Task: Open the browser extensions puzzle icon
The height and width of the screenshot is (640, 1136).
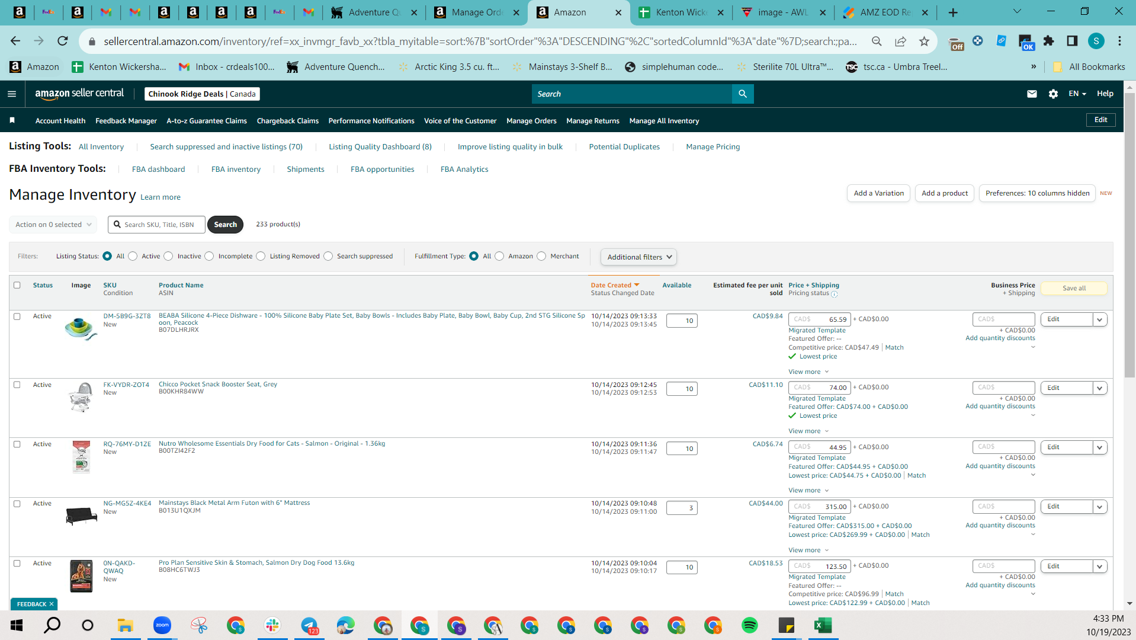Action: click(1048, 41)
